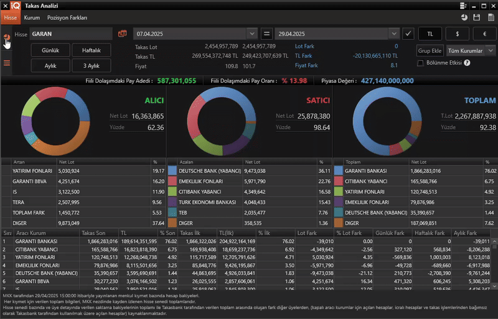Viewport: 498px width, 319px height.
Task: Click the Azalan column header in SATICI table
Action: click(210, 162)
